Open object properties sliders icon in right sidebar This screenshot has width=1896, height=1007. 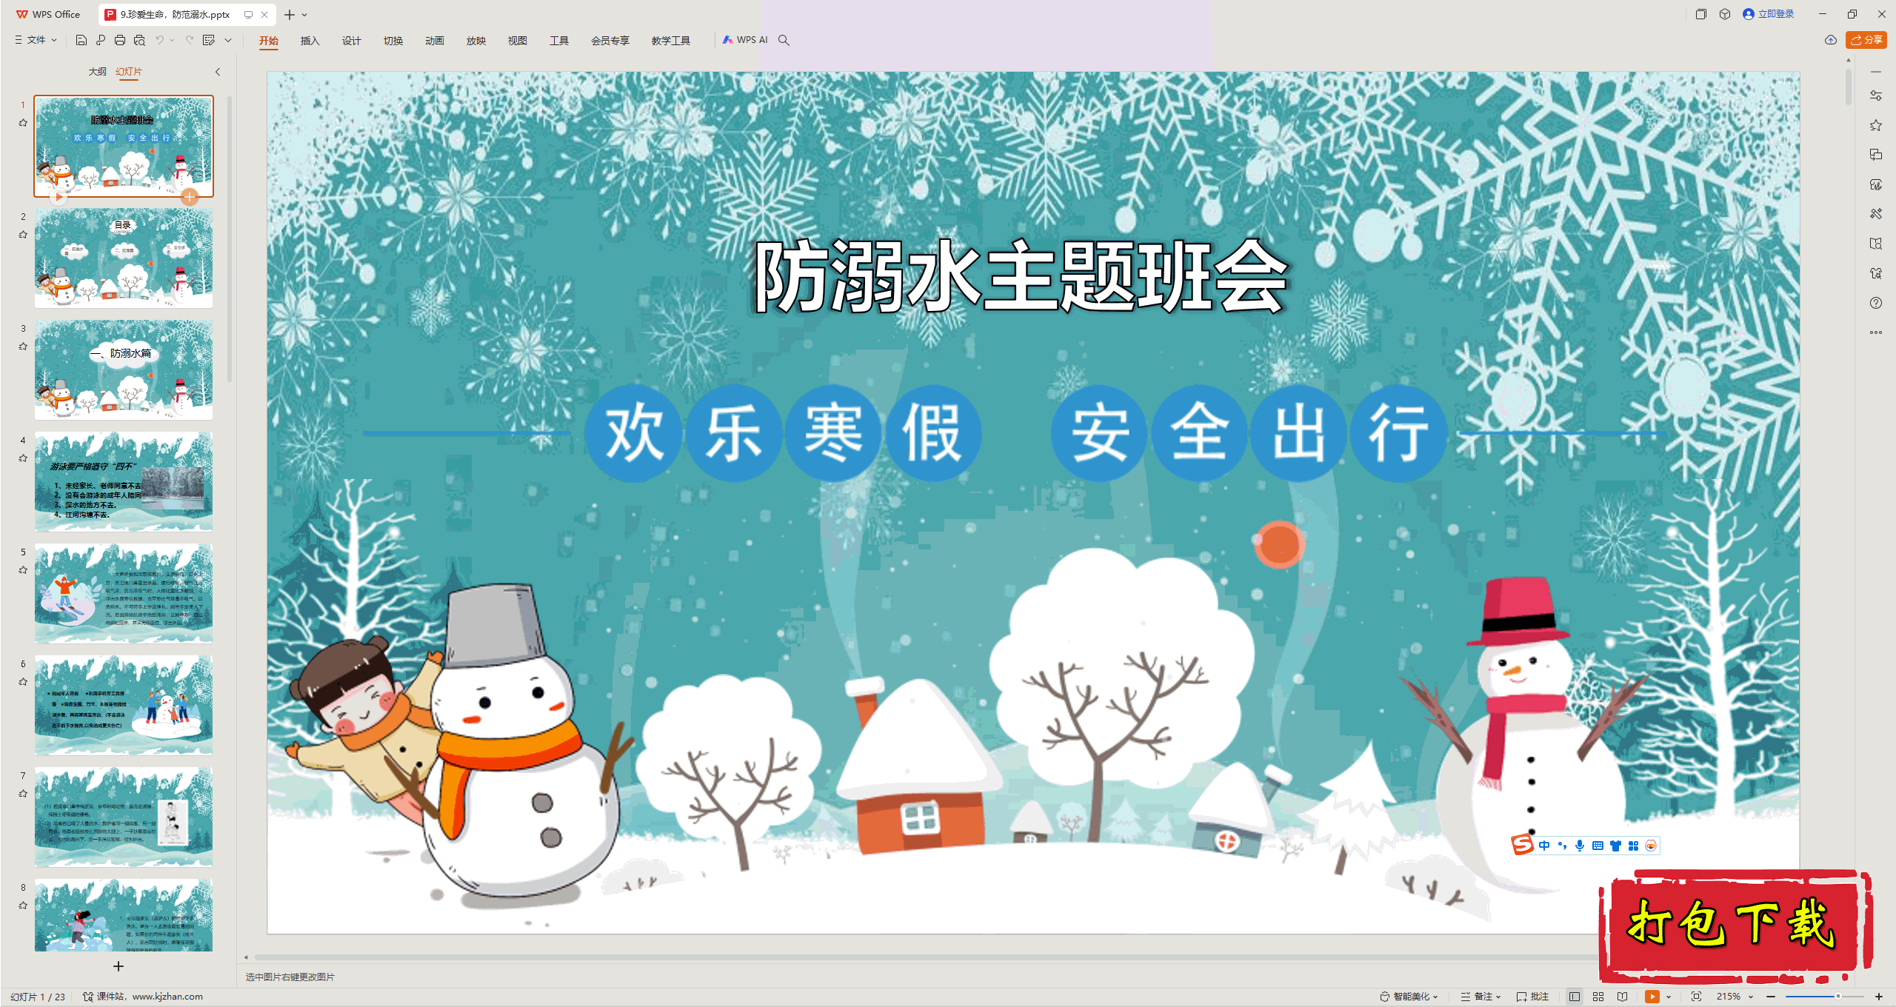[x=1876, y=96]
